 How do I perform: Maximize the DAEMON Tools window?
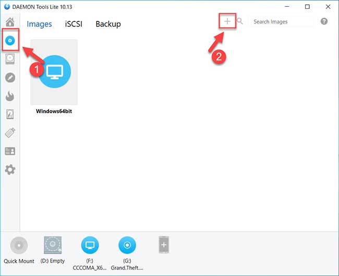click(x=307, y=7)
